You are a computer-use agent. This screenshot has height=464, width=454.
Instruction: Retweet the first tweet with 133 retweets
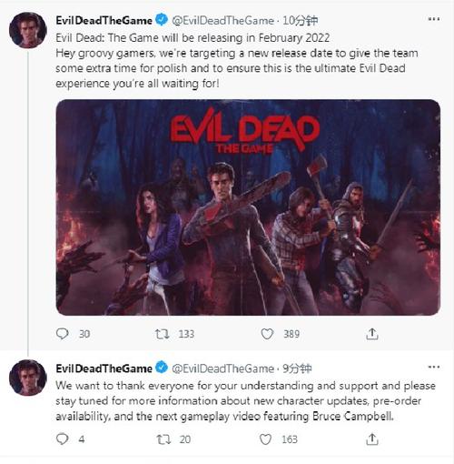pyautogui.click(x=162, y=334)
